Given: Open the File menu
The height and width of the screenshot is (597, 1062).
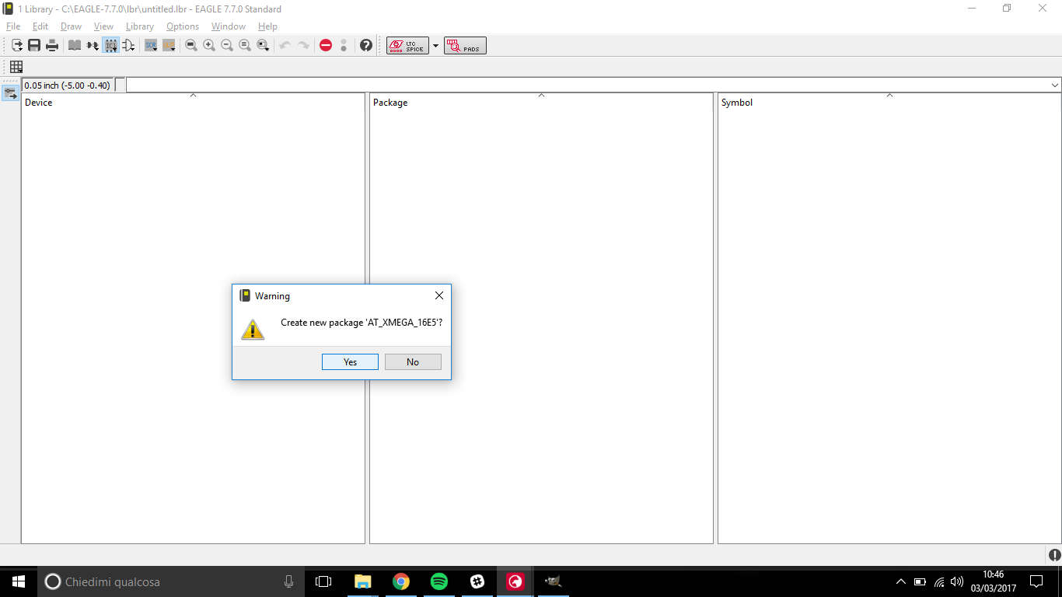Looking at the screenshot, I should 13,26.
